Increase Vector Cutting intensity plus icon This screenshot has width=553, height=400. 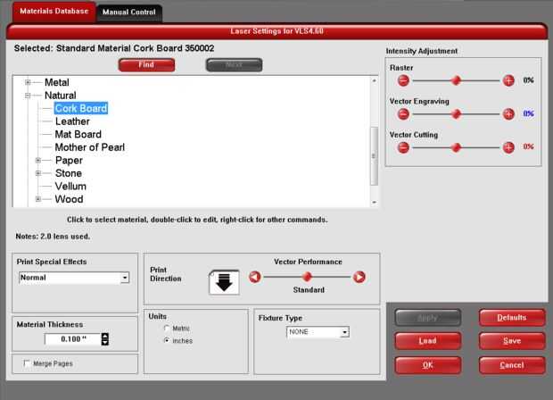pos(508,147)
